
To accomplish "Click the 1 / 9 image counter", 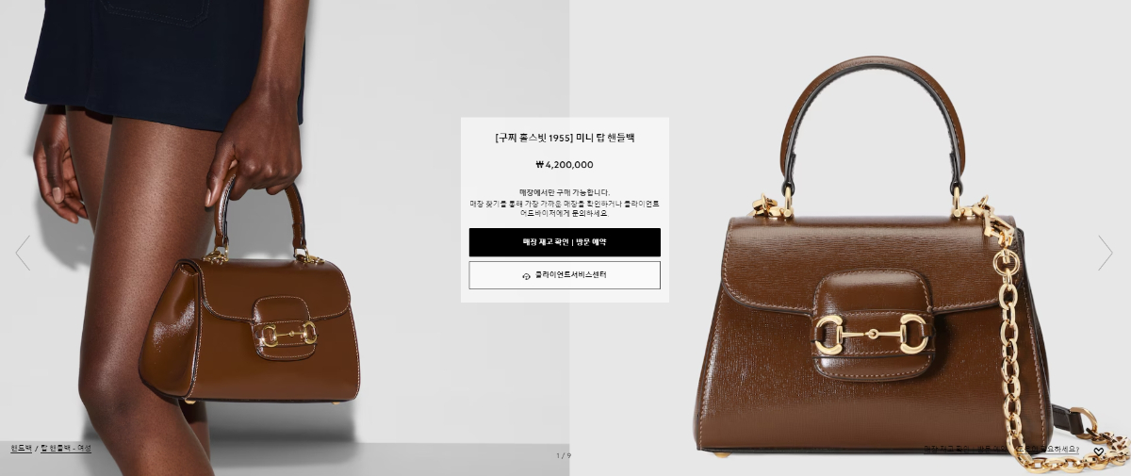I will (564, 456).
